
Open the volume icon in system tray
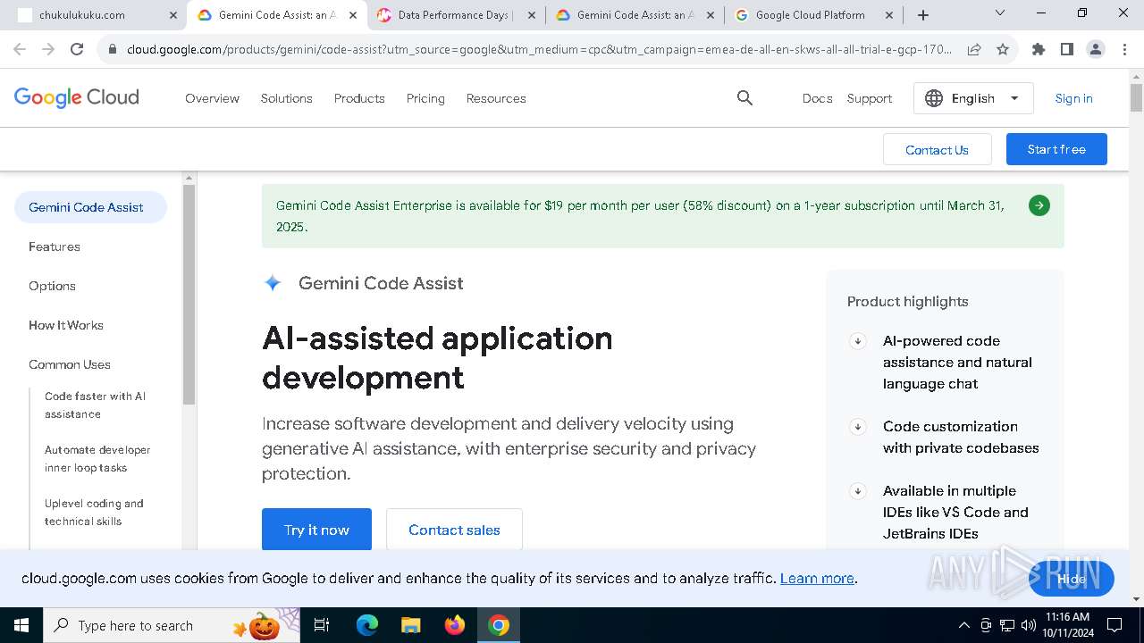tap(1029, 625)
